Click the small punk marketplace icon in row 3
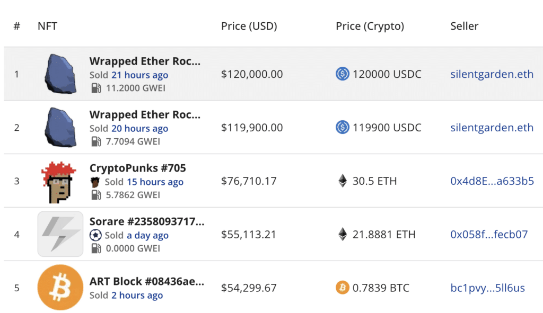Screen dimensions: 543x313 [x=95, y=182]
